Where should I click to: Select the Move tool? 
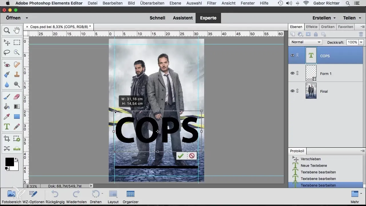pos(7,43)
